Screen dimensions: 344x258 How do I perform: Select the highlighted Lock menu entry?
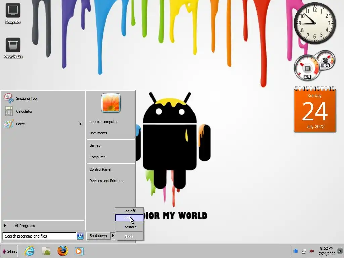(129, 218)
